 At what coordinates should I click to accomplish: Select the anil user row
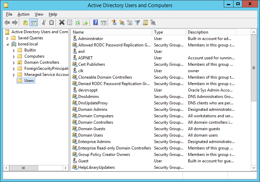(154, 52)
